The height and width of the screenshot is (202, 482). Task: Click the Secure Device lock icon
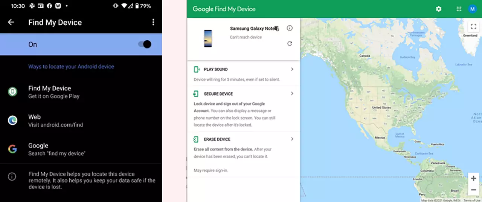click(196, 94)
